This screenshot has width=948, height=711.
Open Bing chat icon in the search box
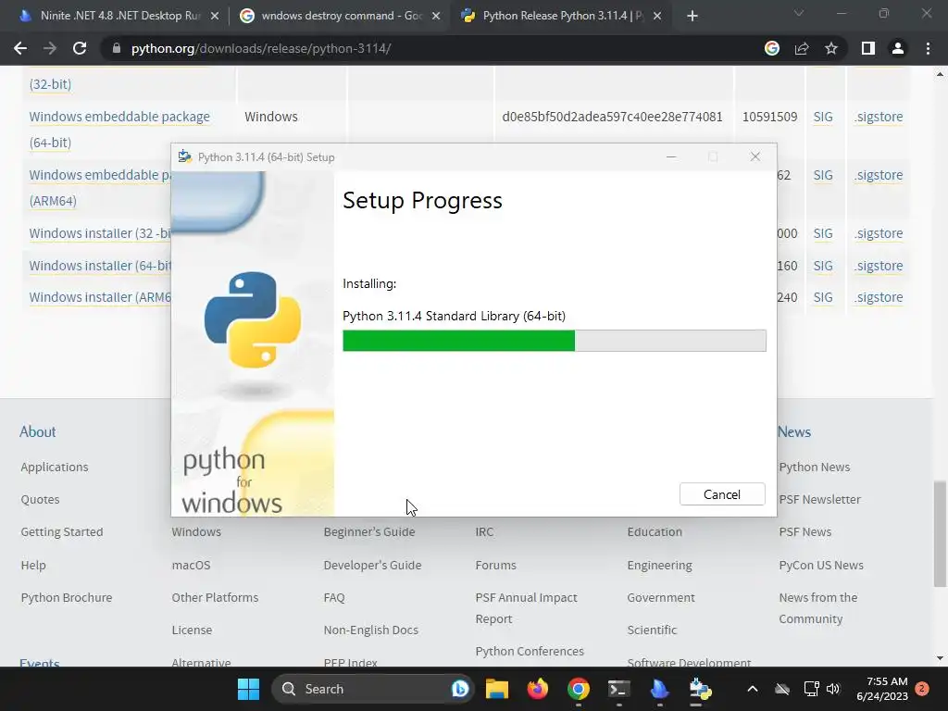click(459, 689)
